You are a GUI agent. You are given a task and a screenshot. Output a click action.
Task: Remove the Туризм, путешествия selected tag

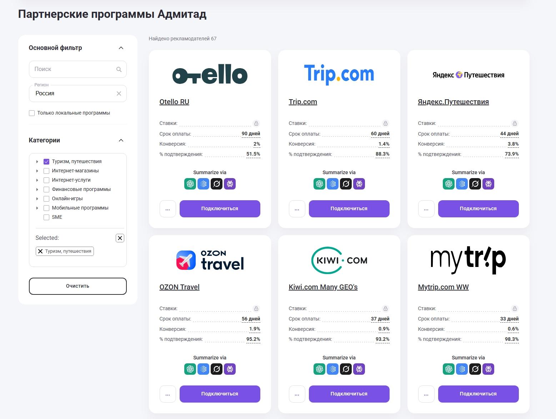[x=40, y=251]
